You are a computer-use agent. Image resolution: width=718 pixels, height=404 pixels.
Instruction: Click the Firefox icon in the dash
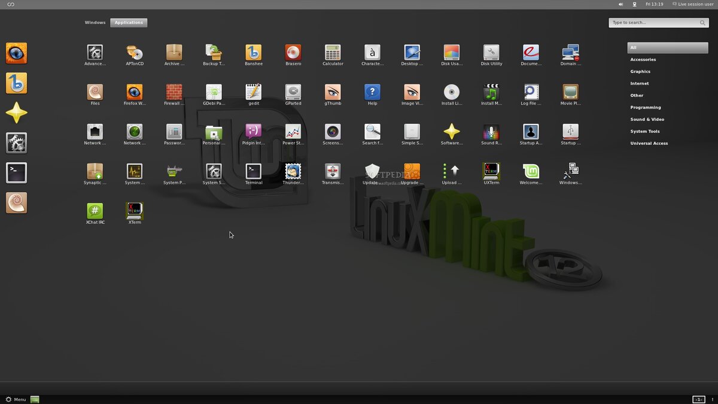(x=16, y=53)
